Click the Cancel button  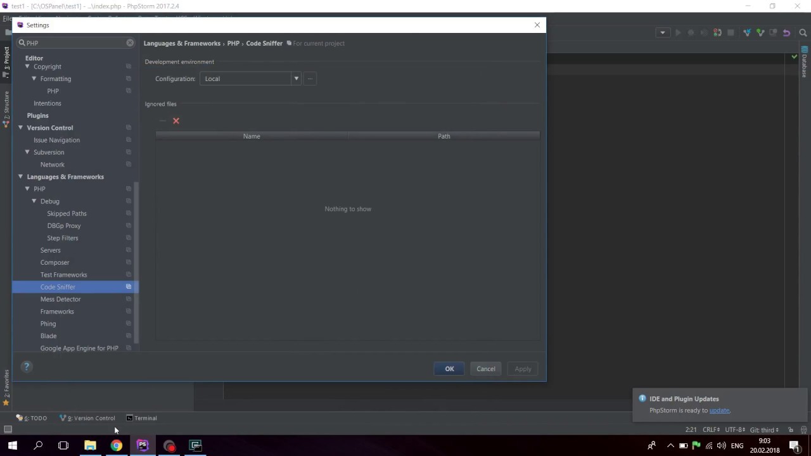486,369
